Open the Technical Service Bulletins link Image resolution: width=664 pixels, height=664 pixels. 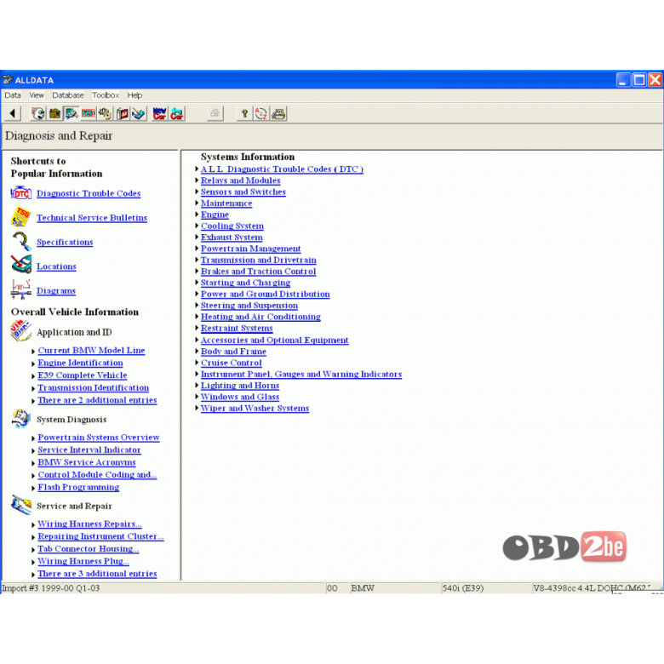pyautogui.click(x=92, y=218)
